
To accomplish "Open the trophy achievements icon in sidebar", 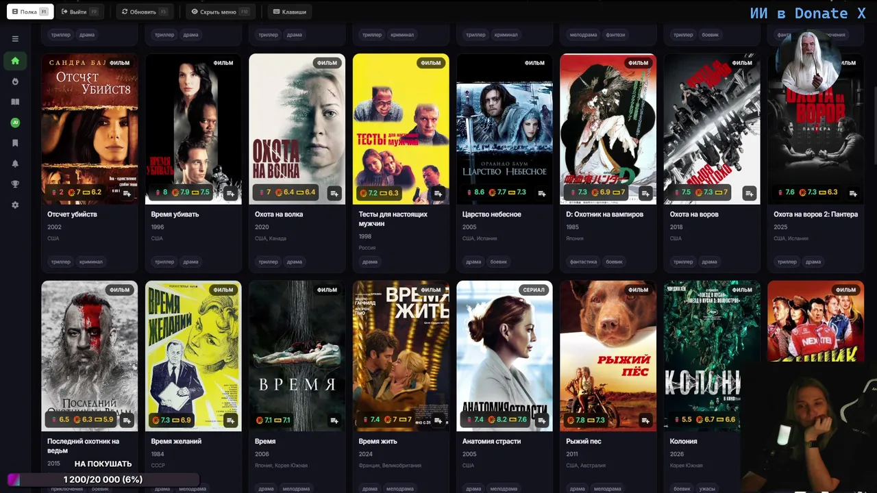I will [x=15, y=184].
